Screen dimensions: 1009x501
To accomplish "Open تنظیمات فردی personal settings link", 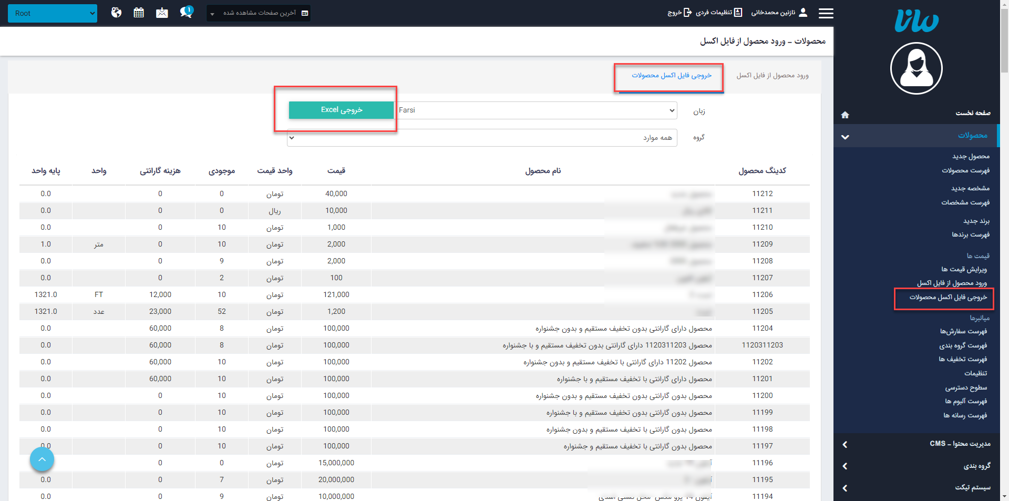I will tap(719, 13).
